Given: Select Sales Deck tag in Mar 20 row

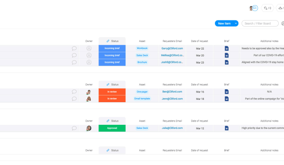Looking at the screenshot, I should pos(142,55).
